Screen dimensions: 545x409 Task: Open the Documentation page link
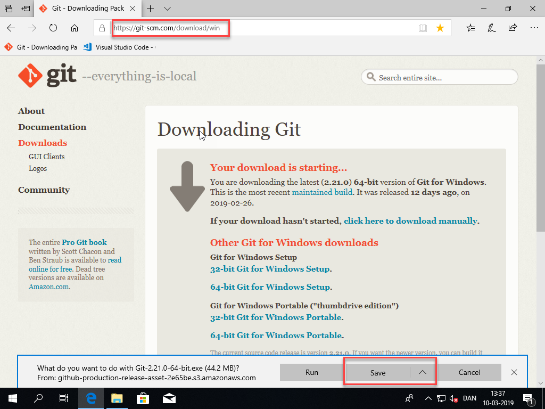52,127
